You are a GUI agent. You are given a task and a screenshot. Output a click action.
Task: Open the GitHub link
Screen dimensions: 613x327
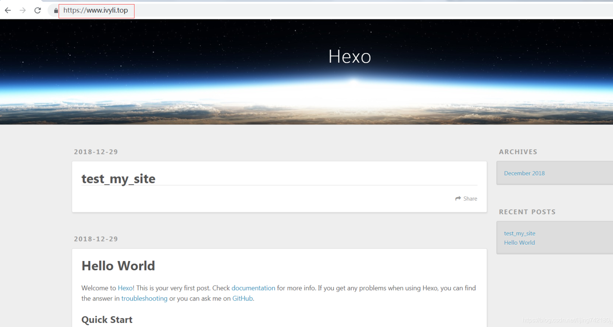click(x=242, y=299)
